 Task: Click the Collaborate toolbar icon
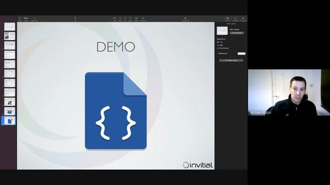(185, 19)
